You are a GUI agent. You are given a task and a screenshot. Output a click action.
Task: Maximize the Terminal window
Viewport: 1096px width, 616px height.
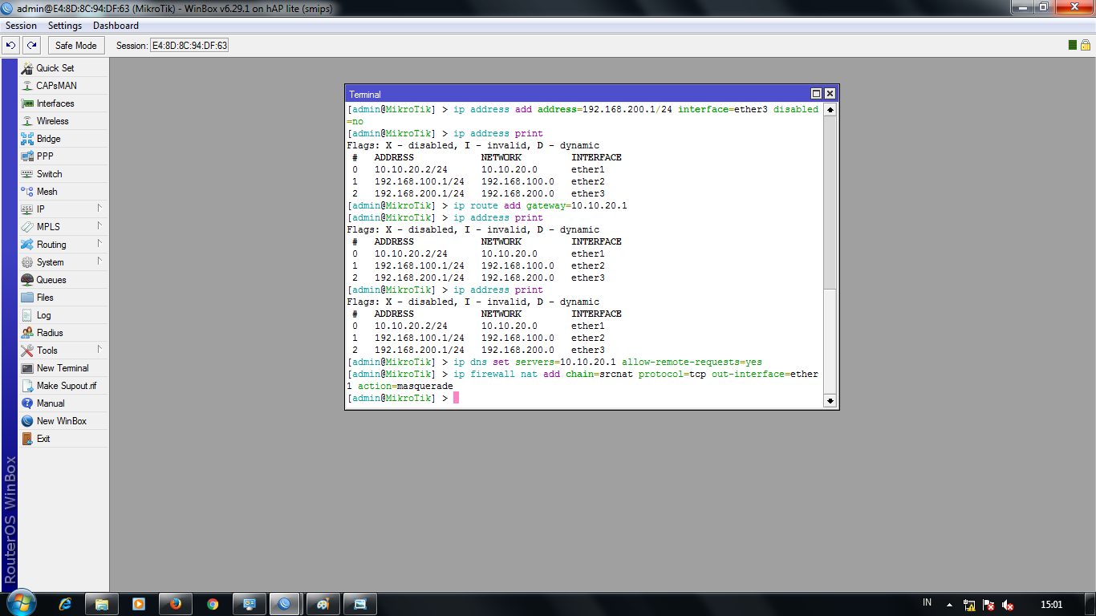coord(817,94)
